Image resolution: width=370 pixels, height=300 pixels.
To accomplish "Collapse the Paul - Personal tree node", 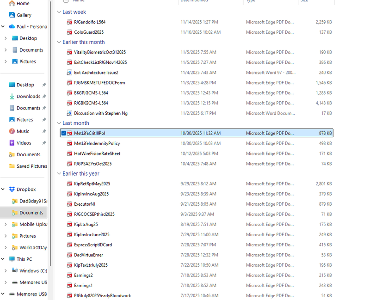I will click(x=3, y=26).
